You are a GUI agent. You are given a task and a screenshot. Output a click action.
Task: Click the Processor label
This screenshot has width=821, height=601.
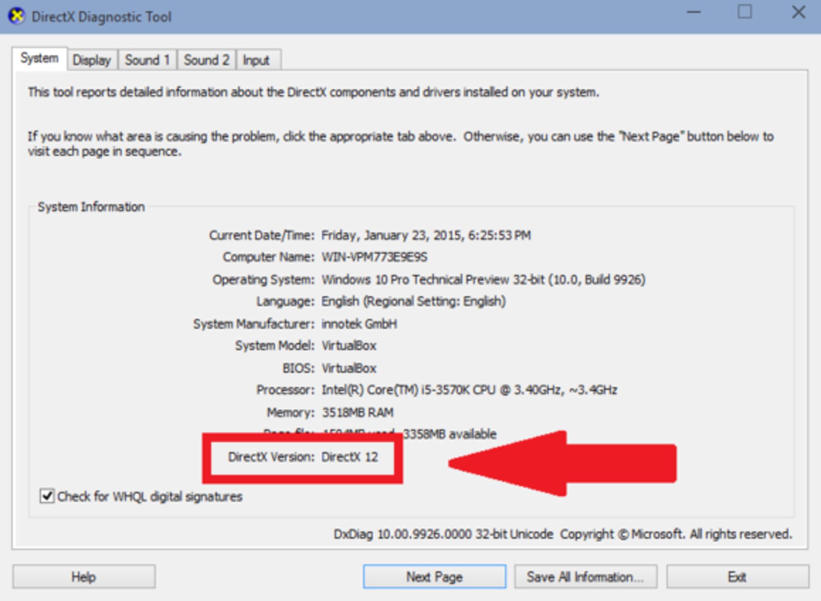tap(286, 390)
